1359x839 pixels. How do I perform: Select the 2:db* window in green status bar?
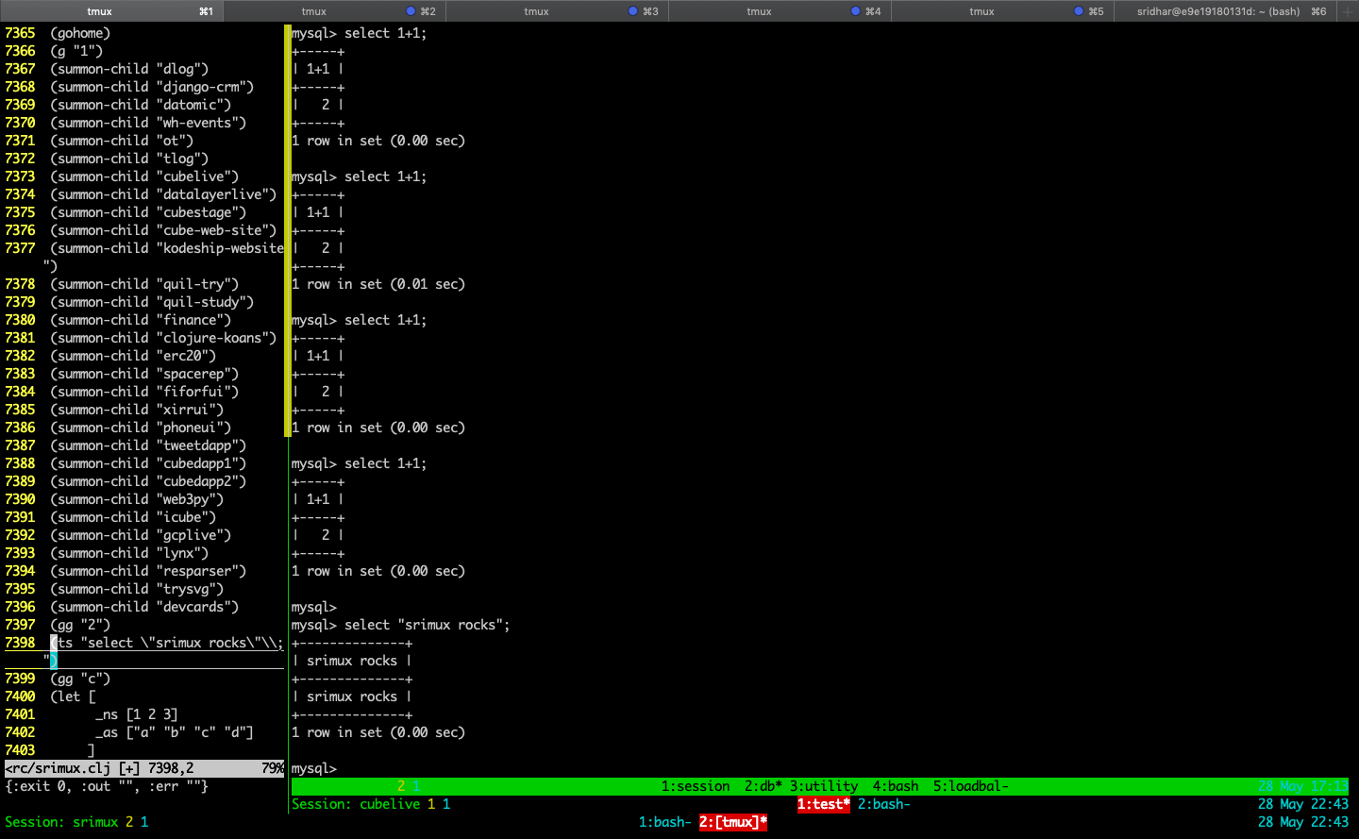763,786
